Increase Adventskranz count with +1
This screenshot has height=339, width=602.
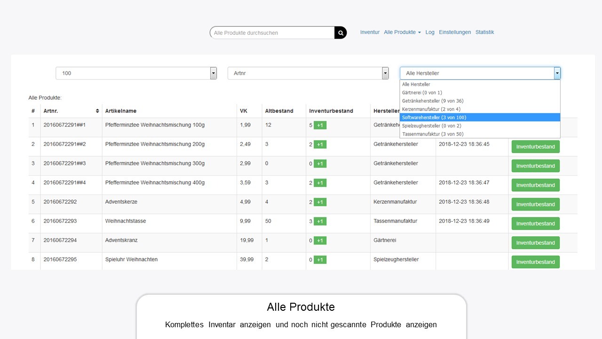pos(320,241)
